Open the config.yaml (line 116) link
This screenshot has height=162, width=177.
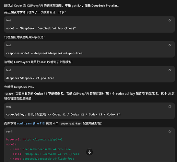click(x=31, y=123)
